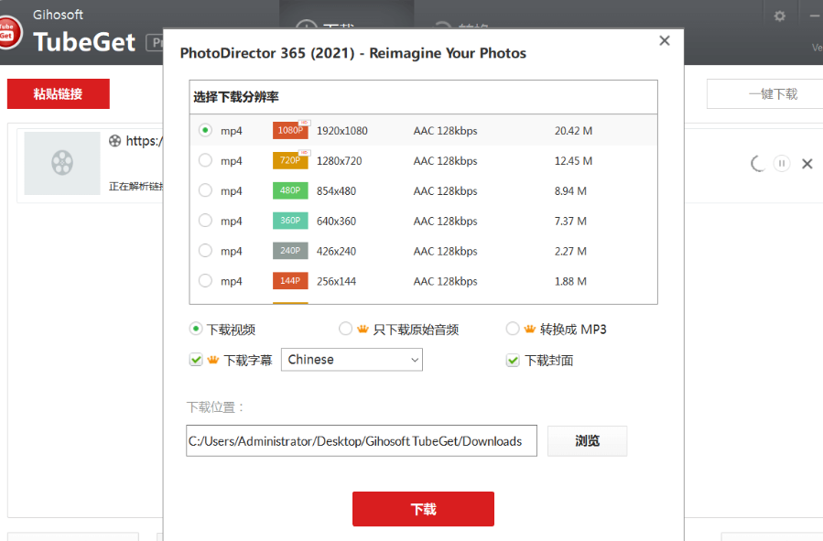The image size is (823, 541).
Task: Click the 360P quality badge
Action: (x=290, y=221)
